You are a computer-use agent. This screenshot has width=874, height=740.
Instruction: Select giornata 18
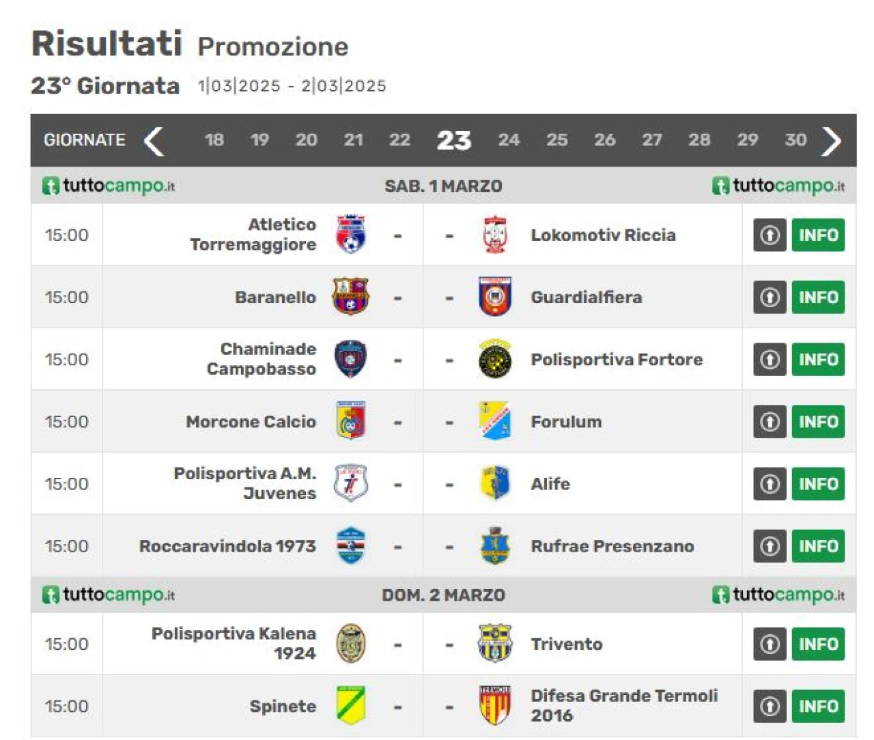(214, 140)
